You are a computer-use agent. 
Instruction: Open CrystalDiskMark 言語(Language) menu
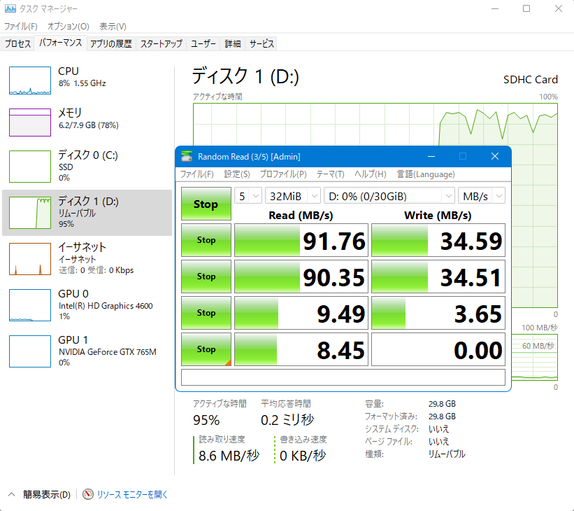[426, 174]
